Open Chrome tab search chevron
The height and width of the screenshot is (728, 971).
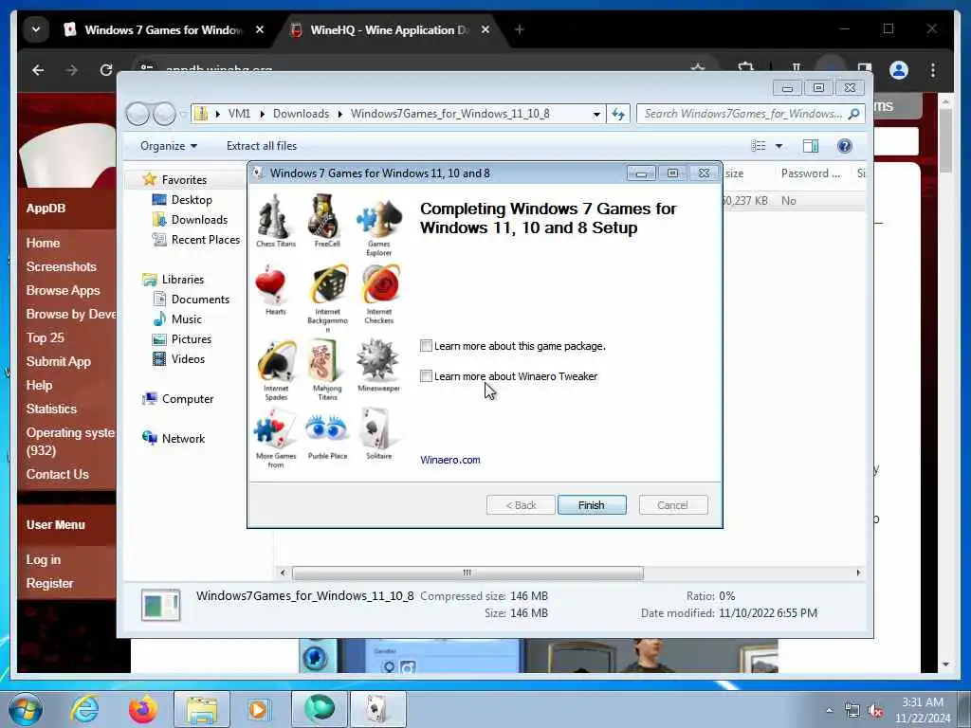[x=36, y=29]
